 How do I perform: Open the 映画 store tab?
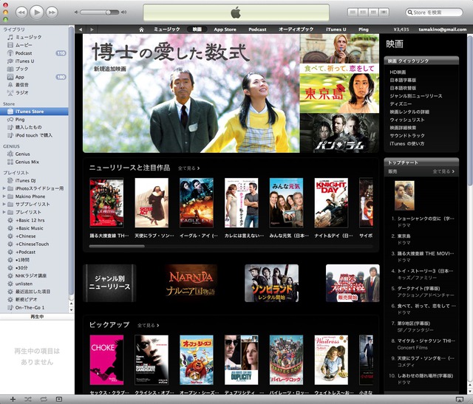(197, 30)
